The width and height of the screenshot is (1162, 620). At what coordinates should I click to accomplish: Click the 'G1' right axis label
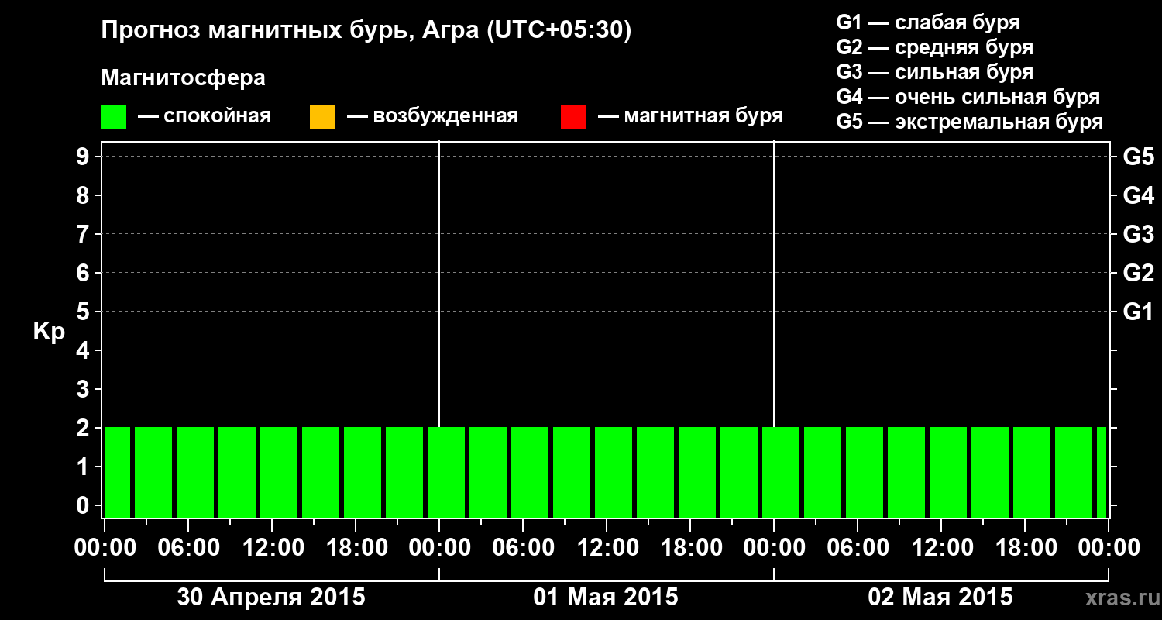pyautogui.click(x=1138, y=312)
